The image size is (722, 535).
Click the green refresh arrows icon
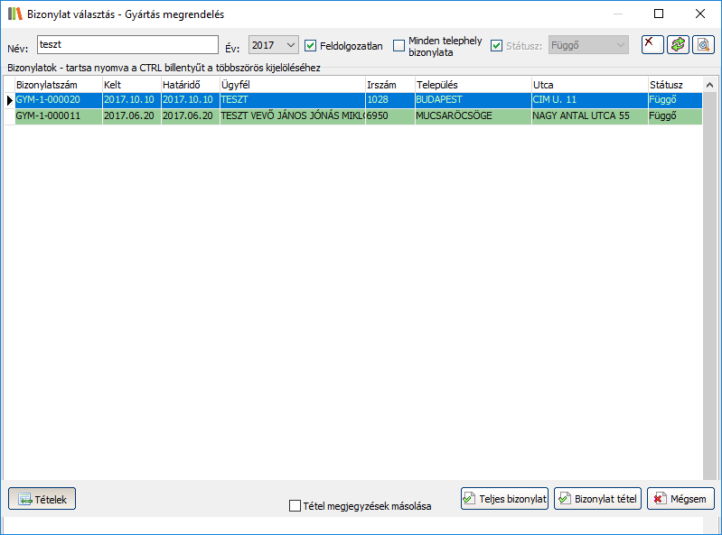coord(678,45)
